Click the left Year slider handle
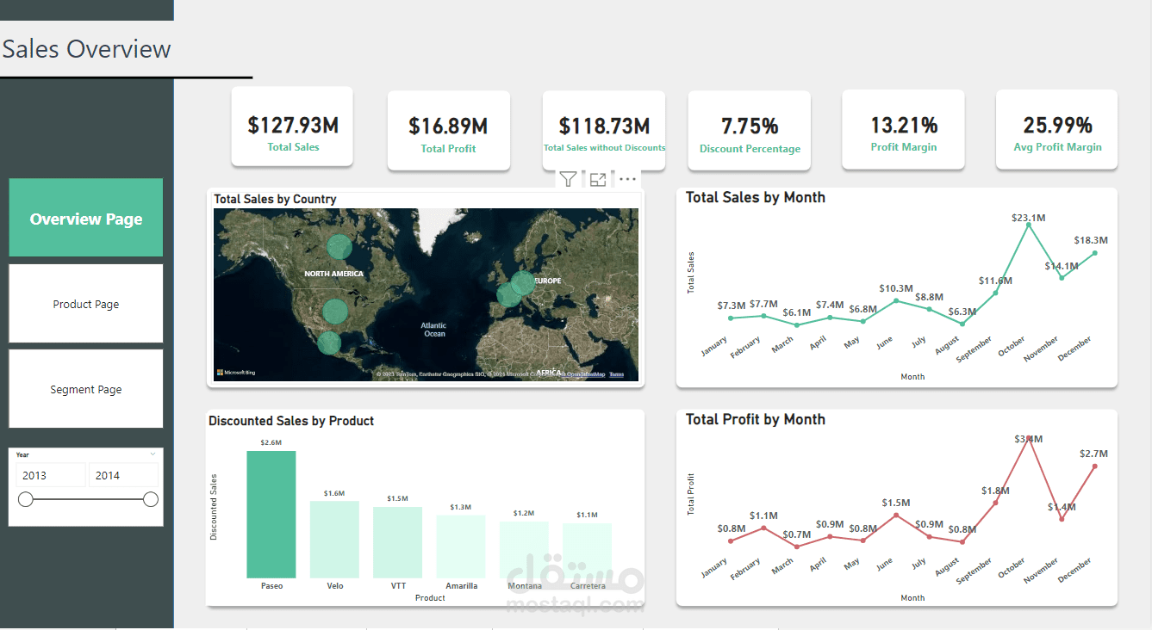The image size is (1152, 630). [x=26, y=499]
